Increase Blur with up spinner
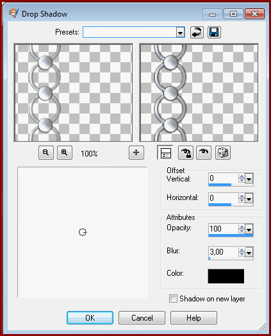Screen dimensions: 271x336 click(x=242, y=249)
